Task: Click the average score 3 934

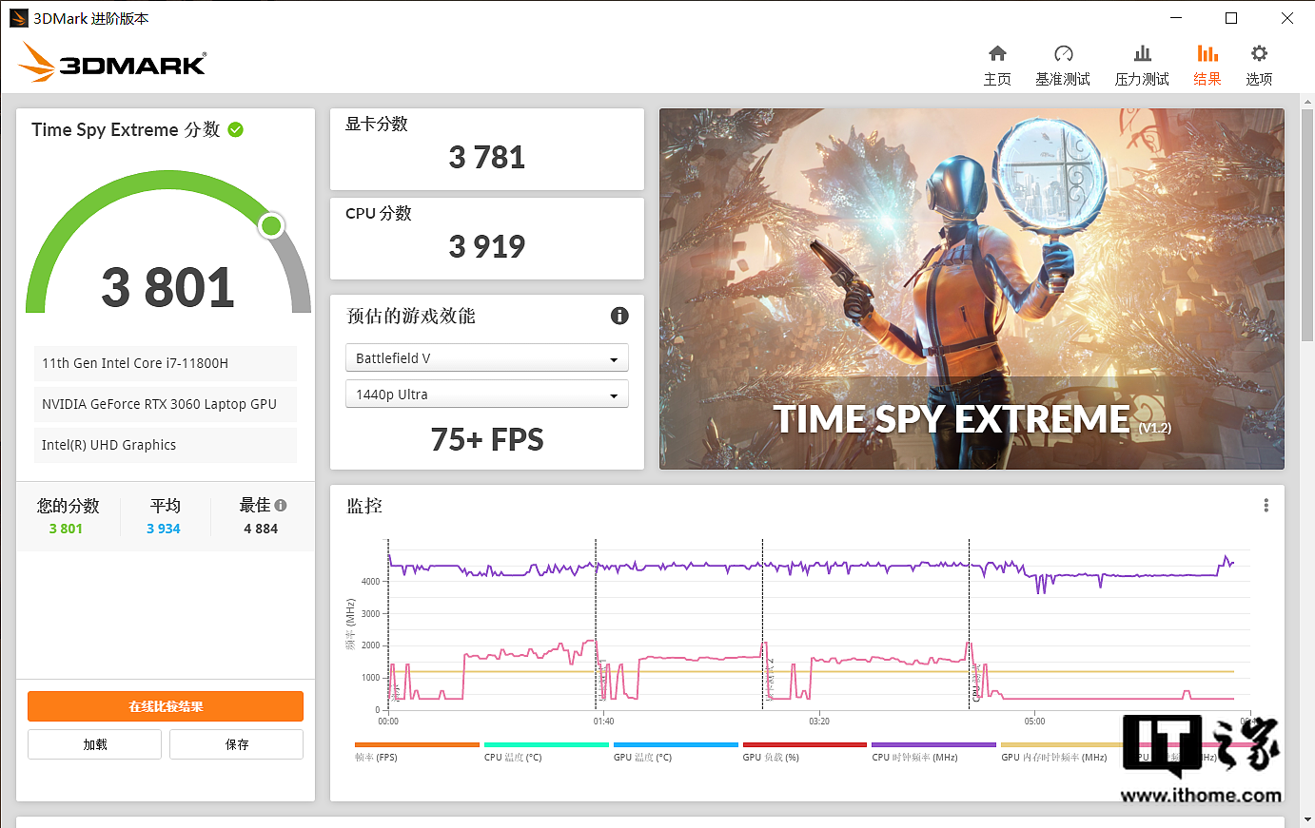Action: 164,529
